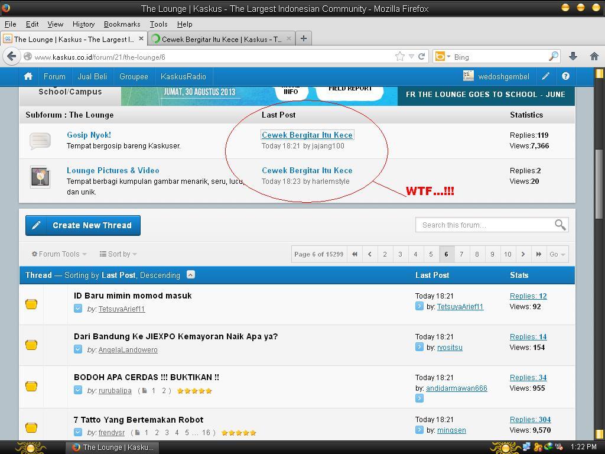
Task: Click the Bing search input box
Action: pyautogui.click(x=500, y=57)
